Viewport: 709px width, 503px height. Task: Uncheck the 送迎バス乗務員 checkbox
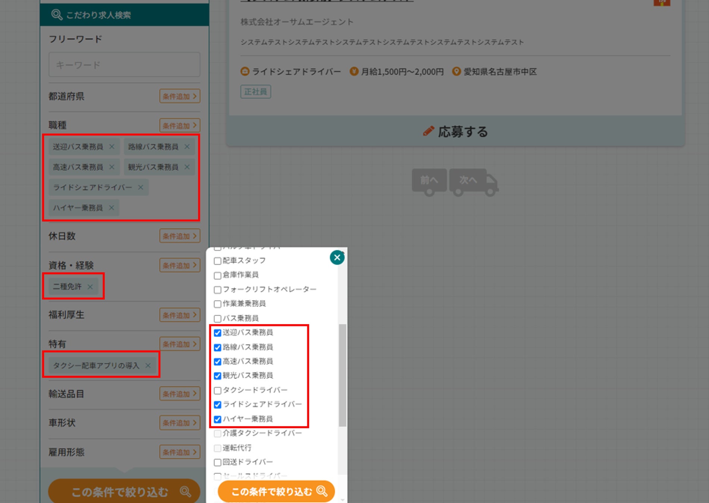point(217,333)
